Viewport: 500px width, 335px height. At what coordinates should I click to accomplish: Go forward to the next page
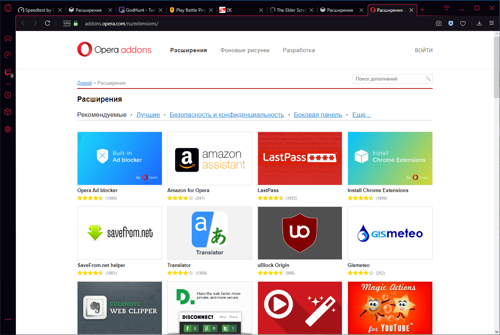pyautogui.click(x=35, y=23)
